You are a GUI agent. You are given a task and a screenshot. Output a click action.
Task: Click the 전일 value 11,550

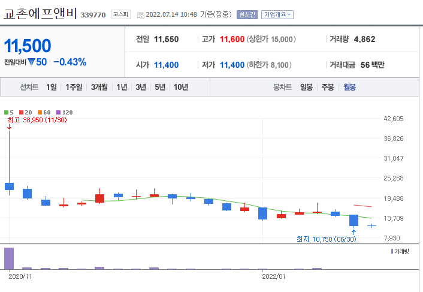166,40
